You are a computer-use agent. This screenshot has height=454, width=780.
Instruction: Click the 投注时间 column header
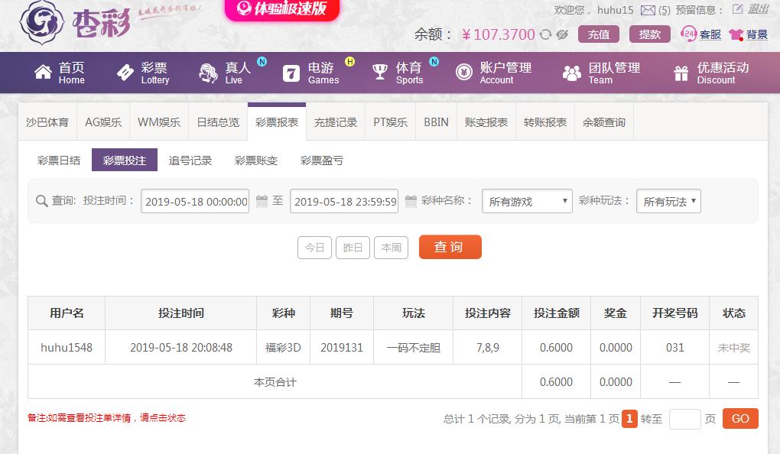tap(181, 313)
